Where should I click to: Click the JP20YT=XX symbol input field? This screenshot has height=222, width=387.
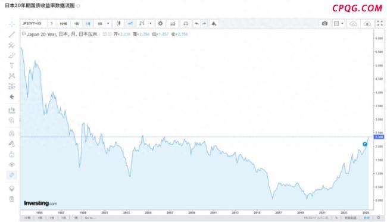(x=32, y=23)
